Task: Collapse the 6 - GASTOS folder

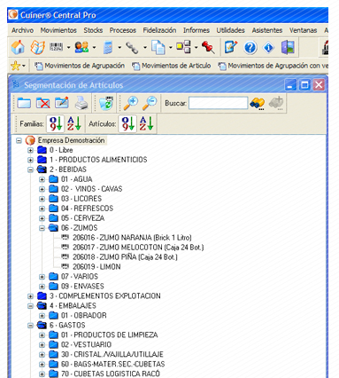Action: [30, 326]
